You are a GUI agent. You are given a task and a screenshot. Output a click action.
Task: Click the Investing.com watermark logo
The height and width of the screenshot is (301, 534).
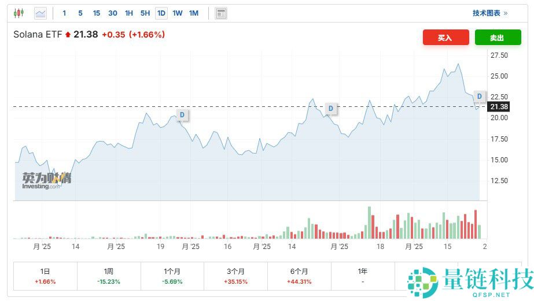(x=46, y=180)
